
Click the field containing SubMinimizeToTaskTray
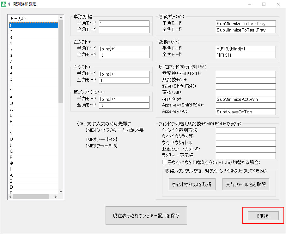[x=246, y=23]
